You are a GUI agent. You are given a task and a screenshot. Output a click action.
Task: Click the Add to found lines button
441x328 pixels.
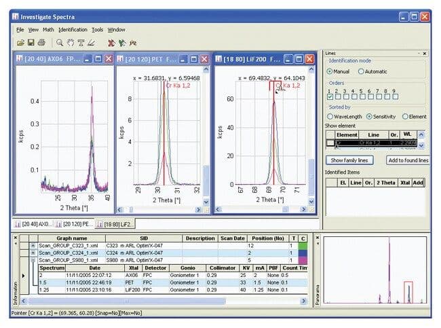(408, 160)
